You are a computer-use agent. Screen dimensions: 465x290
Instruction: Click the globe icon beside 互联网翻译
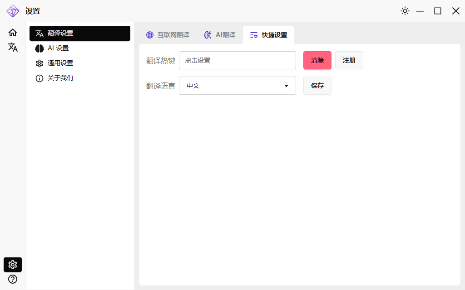(x=149, y=34)
